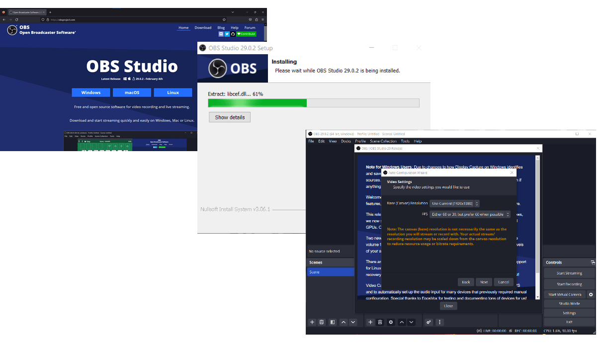
Task: Go to Download on the OBS website
Action: 203,28
